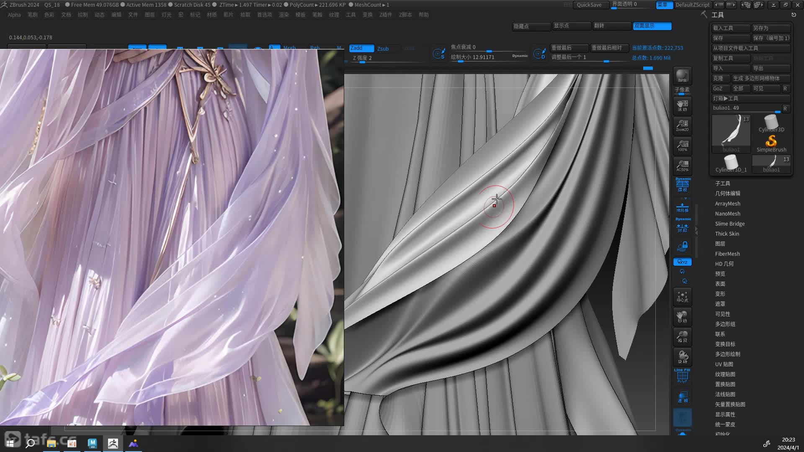Viewport: 804px width, 452px height.
Task: Click the D dynamic adjust icon
Action: pos(539,54)
